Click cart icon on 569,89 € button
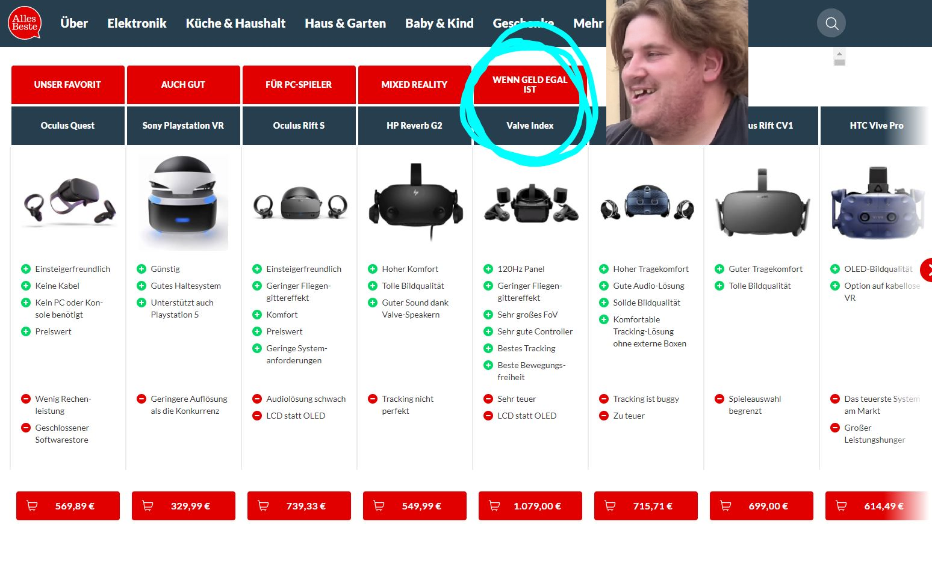 [x=33, y=506]
